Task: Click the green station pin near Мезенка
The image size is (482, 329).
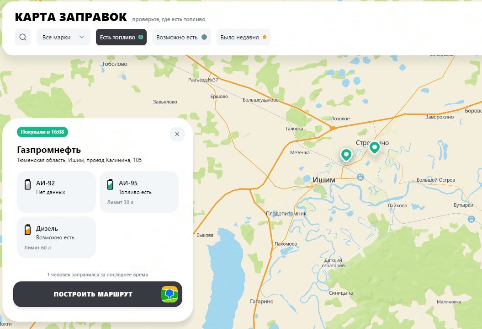Action: point(346,155)
